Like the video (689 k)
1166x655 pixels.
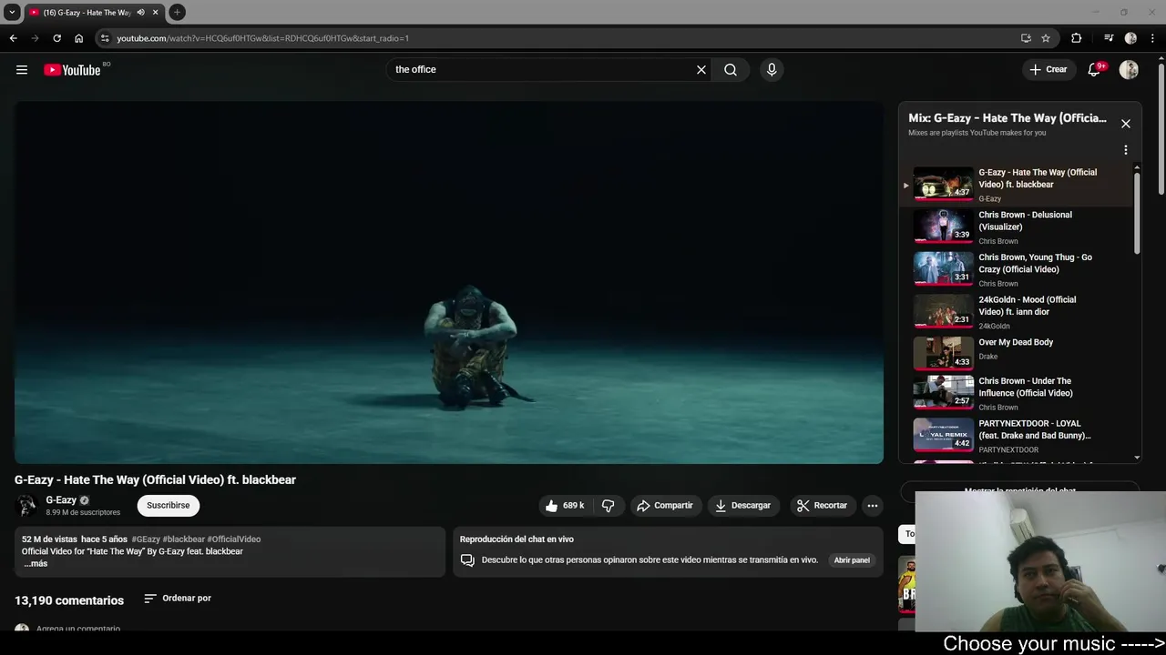click(x=565, y=506)
